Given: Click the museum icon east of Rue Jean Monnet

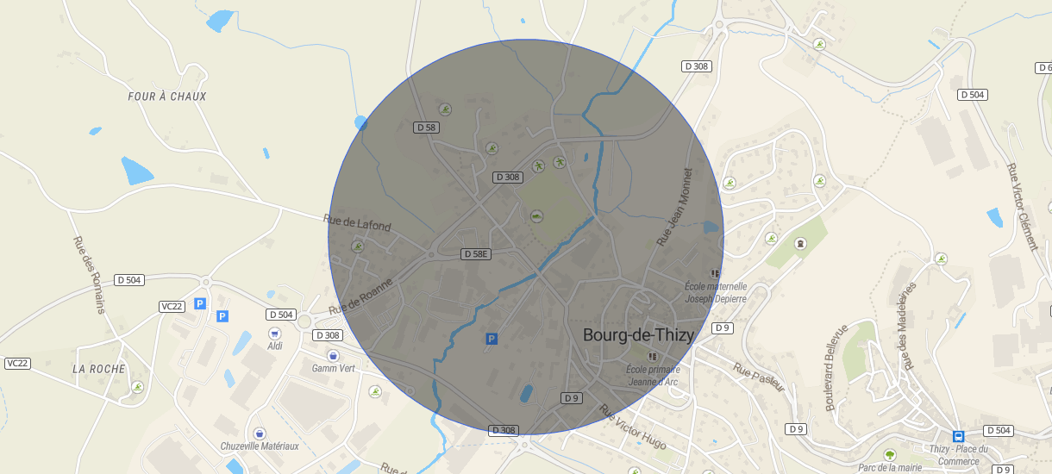Looking at the screenshot, I should (x=800, y=244).
